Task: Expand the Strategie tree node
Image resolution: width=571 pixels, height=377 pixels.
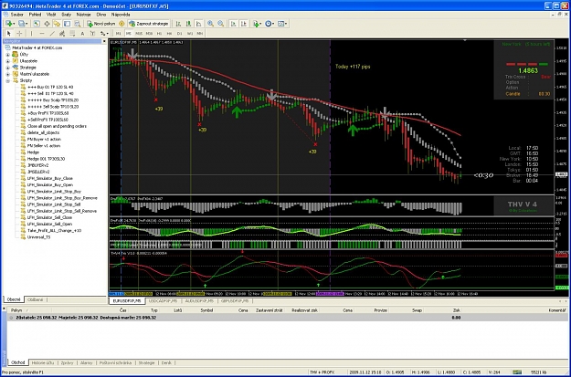Action: (x=7, y=68)
